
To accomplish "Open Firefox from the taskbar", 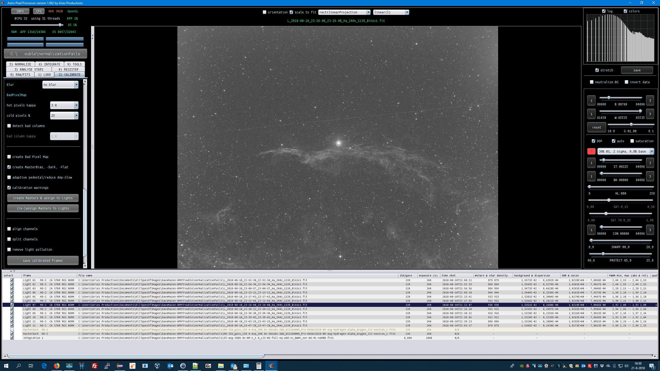I will pyautogui.click(x=57, y=366).
